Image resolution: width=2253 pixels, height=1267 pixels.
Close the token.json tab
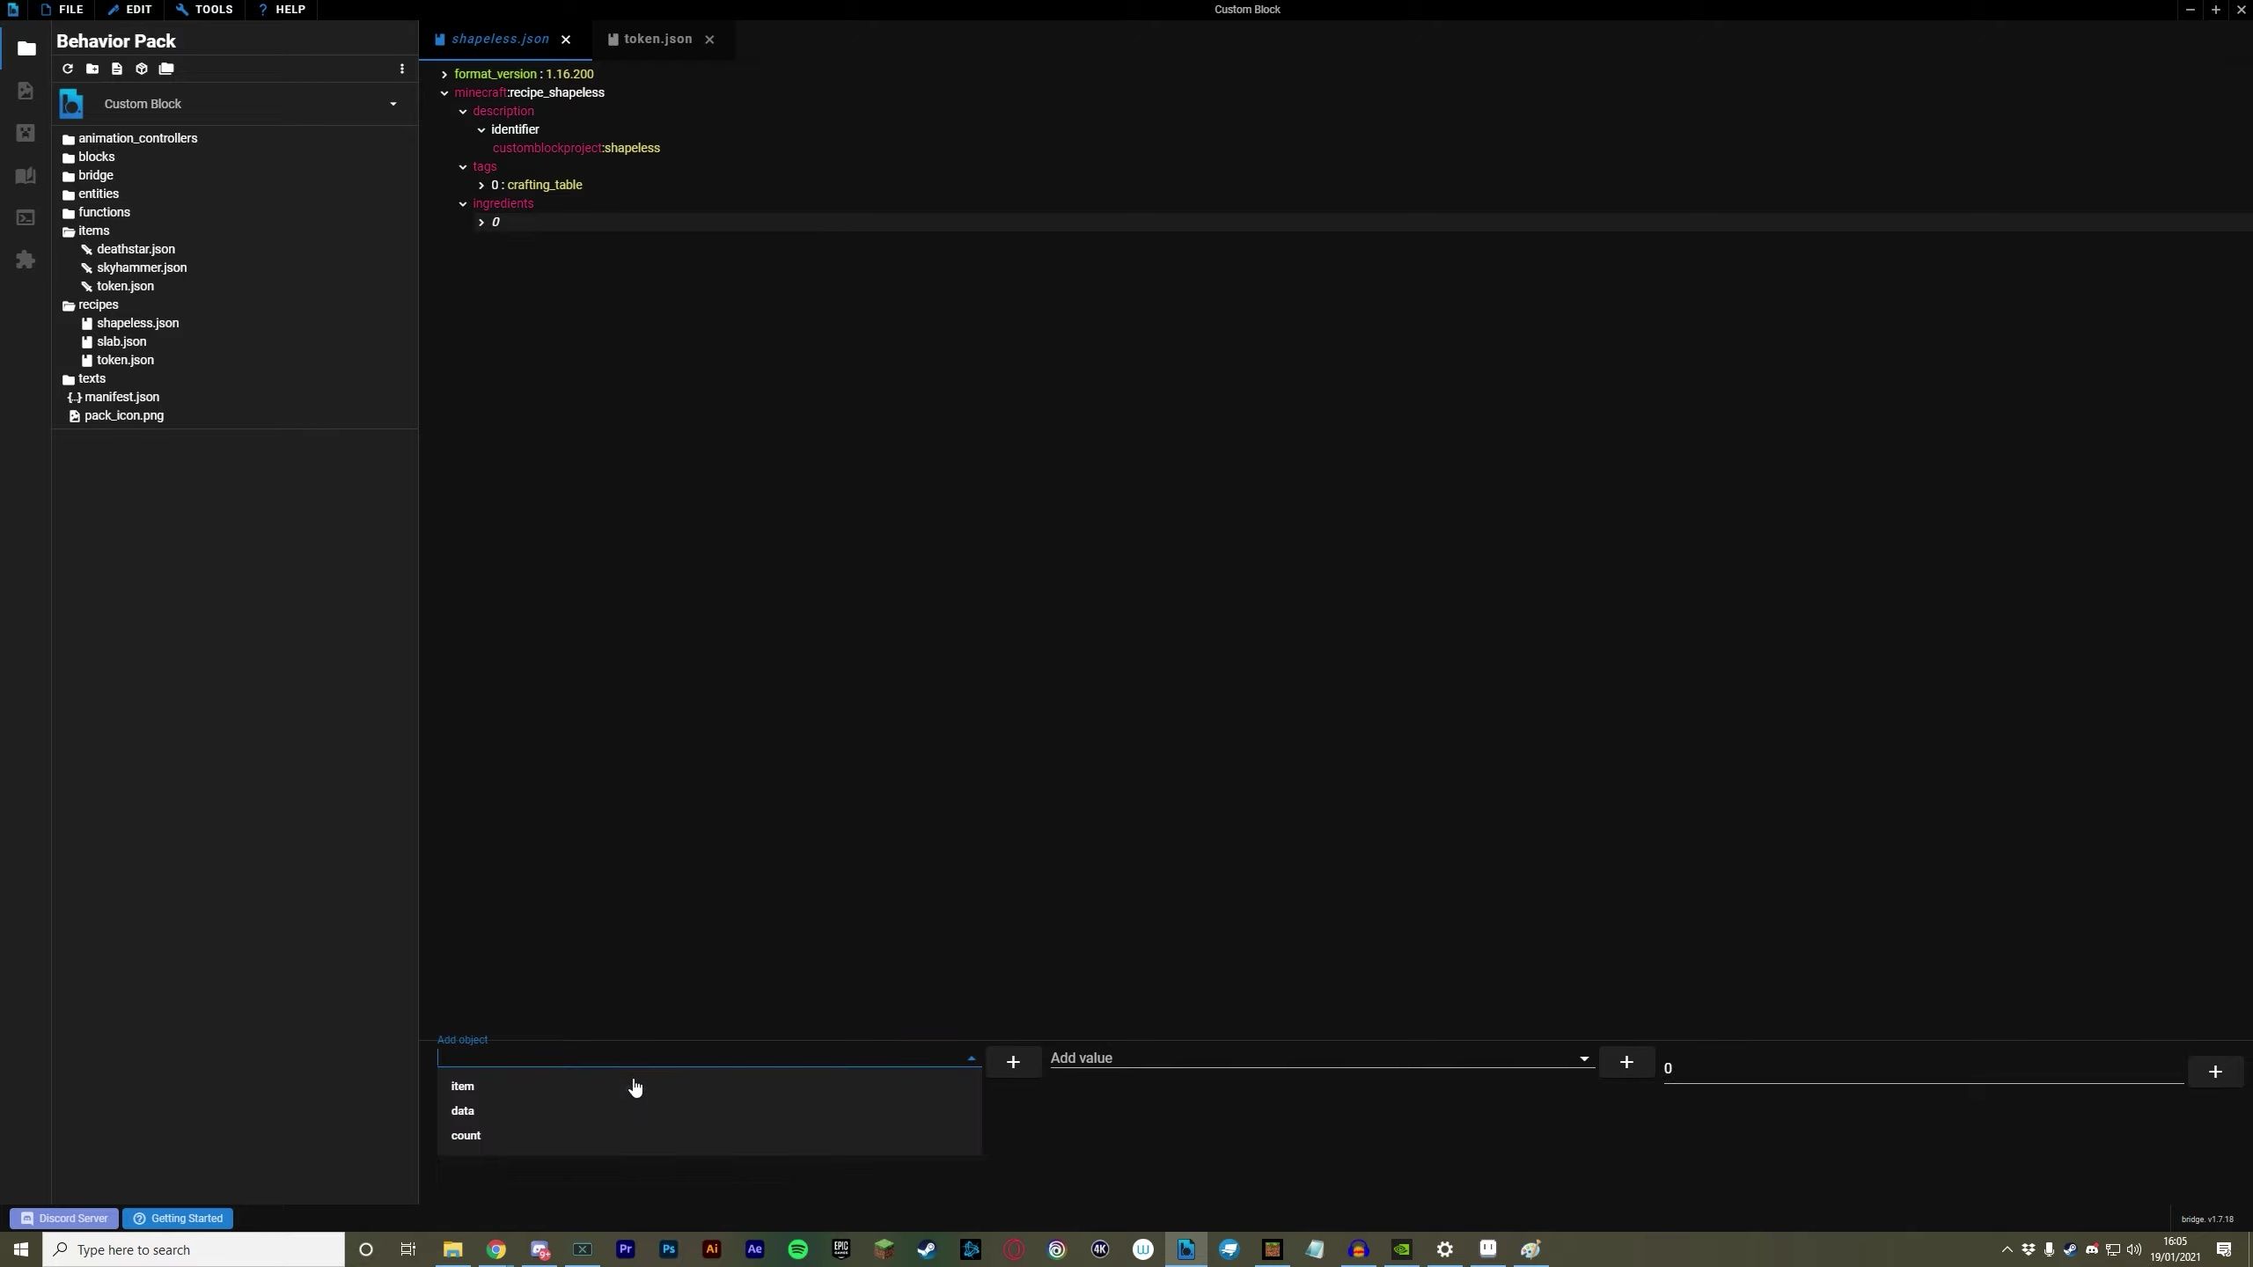click(x=709, y=40)
